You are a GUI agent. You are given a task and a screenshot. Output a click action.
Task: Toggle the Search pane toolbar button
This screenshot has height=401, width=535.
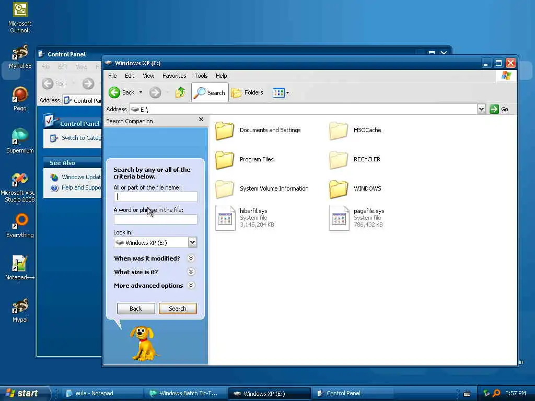tap(210, 92)
